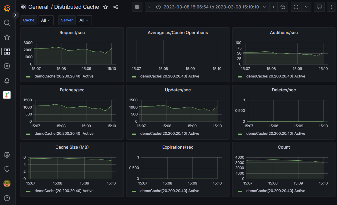The image size is (337, 205).
Task: Open Alerting via the bell icon
Action: coord(7,80)
